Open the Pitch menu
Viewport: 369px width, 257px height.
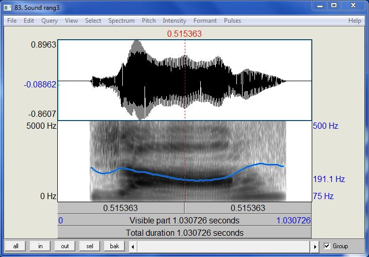[149, 21]
